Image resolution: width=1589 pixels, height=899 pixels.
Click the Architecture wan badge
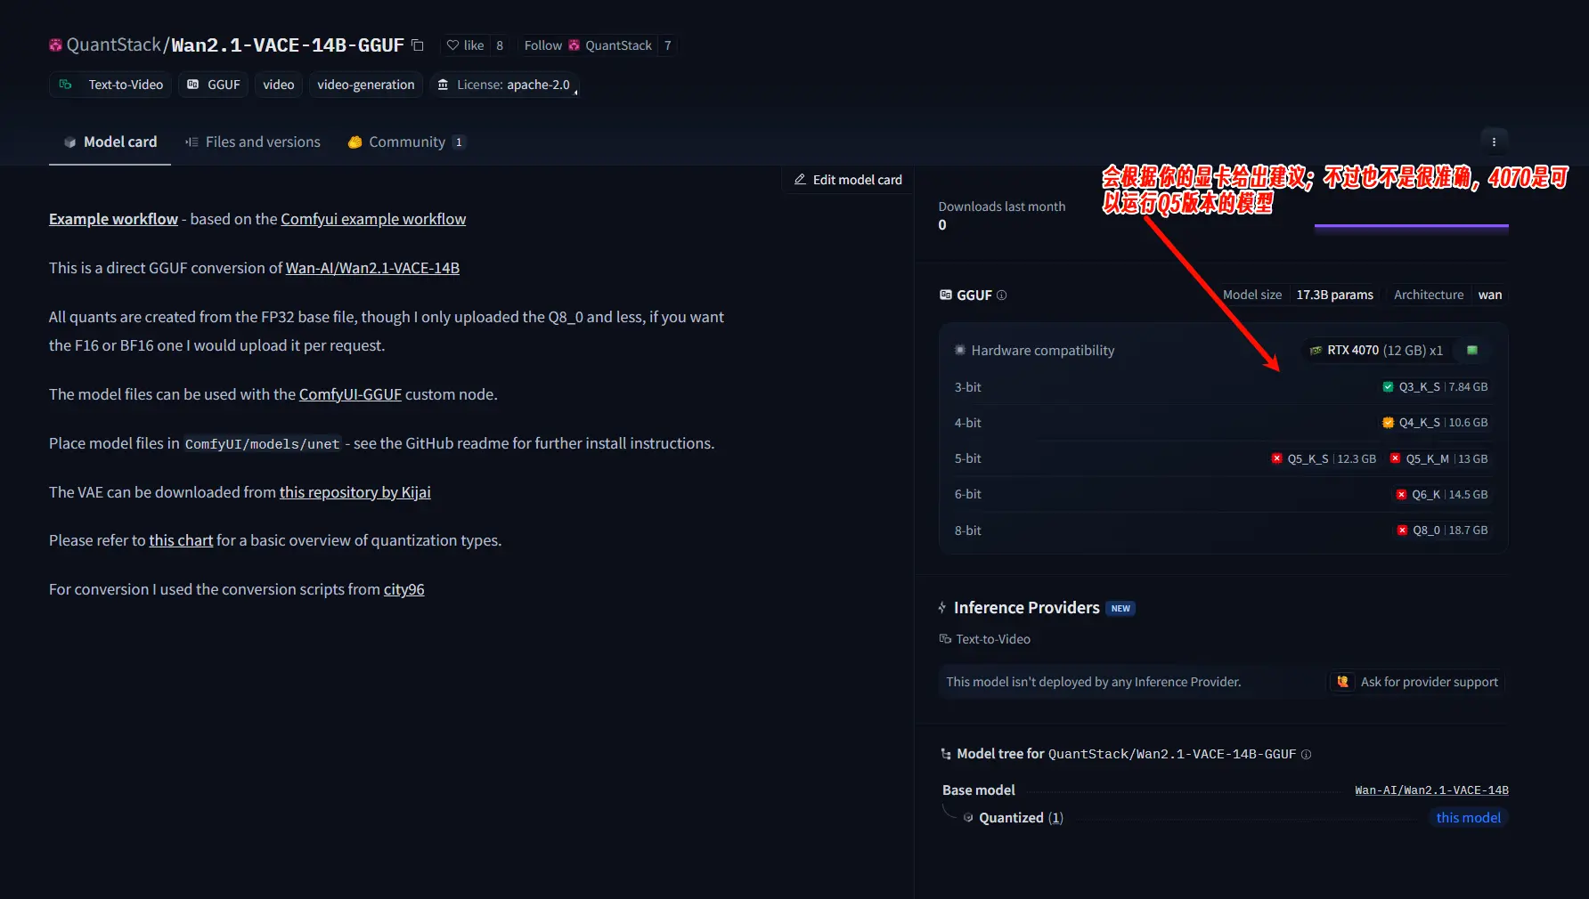(x=1447, y=295)
